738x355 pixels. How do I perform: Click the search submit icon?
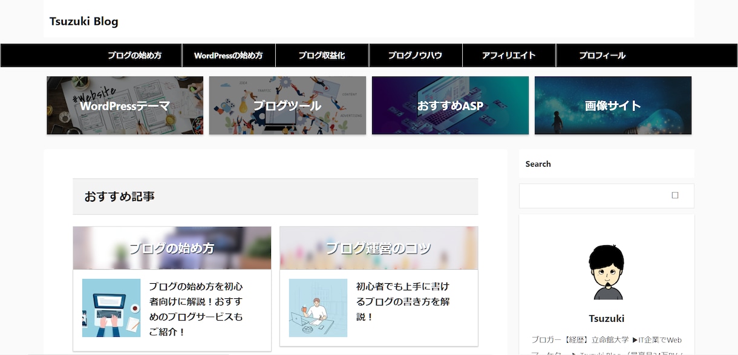(x=675, y=196)
